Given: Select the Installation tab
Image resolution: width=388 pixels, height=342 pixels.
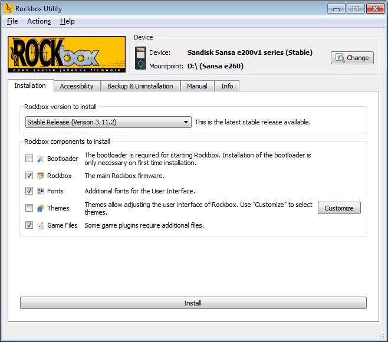Looking at the screenshot, I should pos(30,85).
